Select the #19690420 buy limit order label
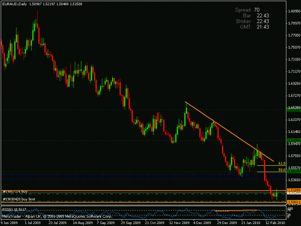The height and width of the screenshot is (226, 301). (x=19, y=199)
